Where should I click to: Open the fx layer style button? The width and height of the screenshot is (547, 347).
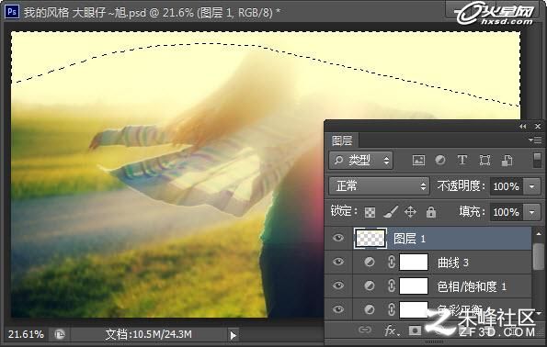(x=392, y=330)
